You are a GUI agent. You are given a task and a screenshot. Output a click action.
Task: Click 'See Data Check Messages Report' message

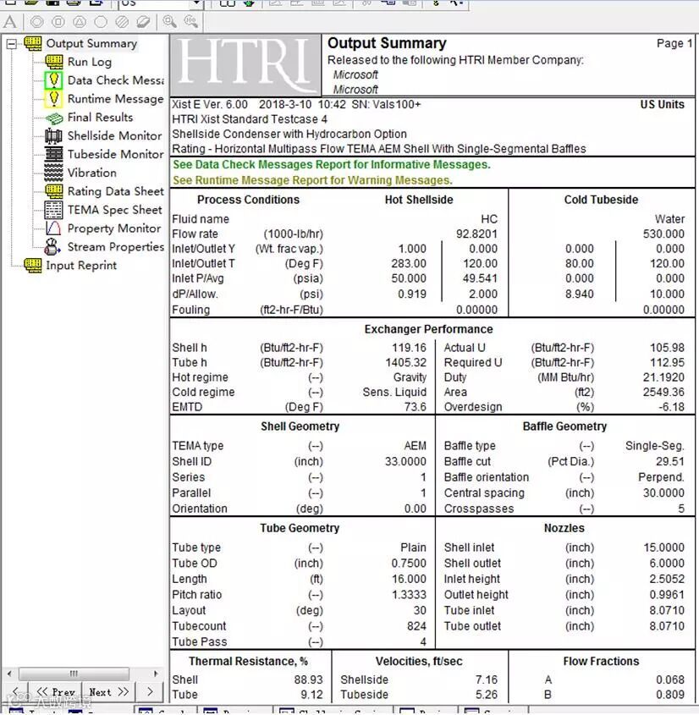click(332, 165)
